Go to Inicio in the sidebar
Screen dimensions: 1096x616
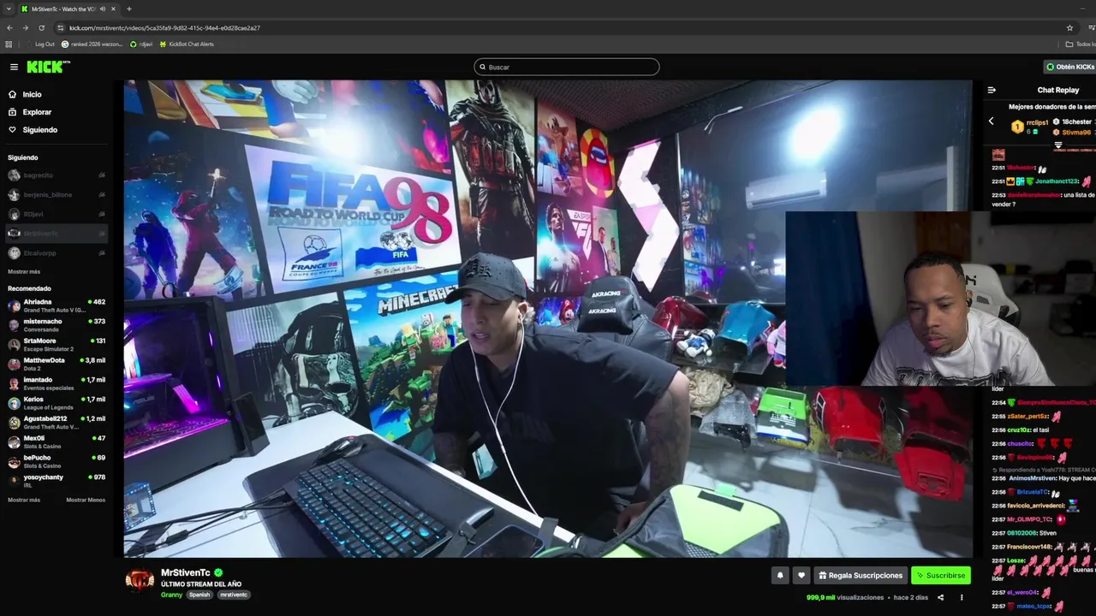tap(25, 94)
